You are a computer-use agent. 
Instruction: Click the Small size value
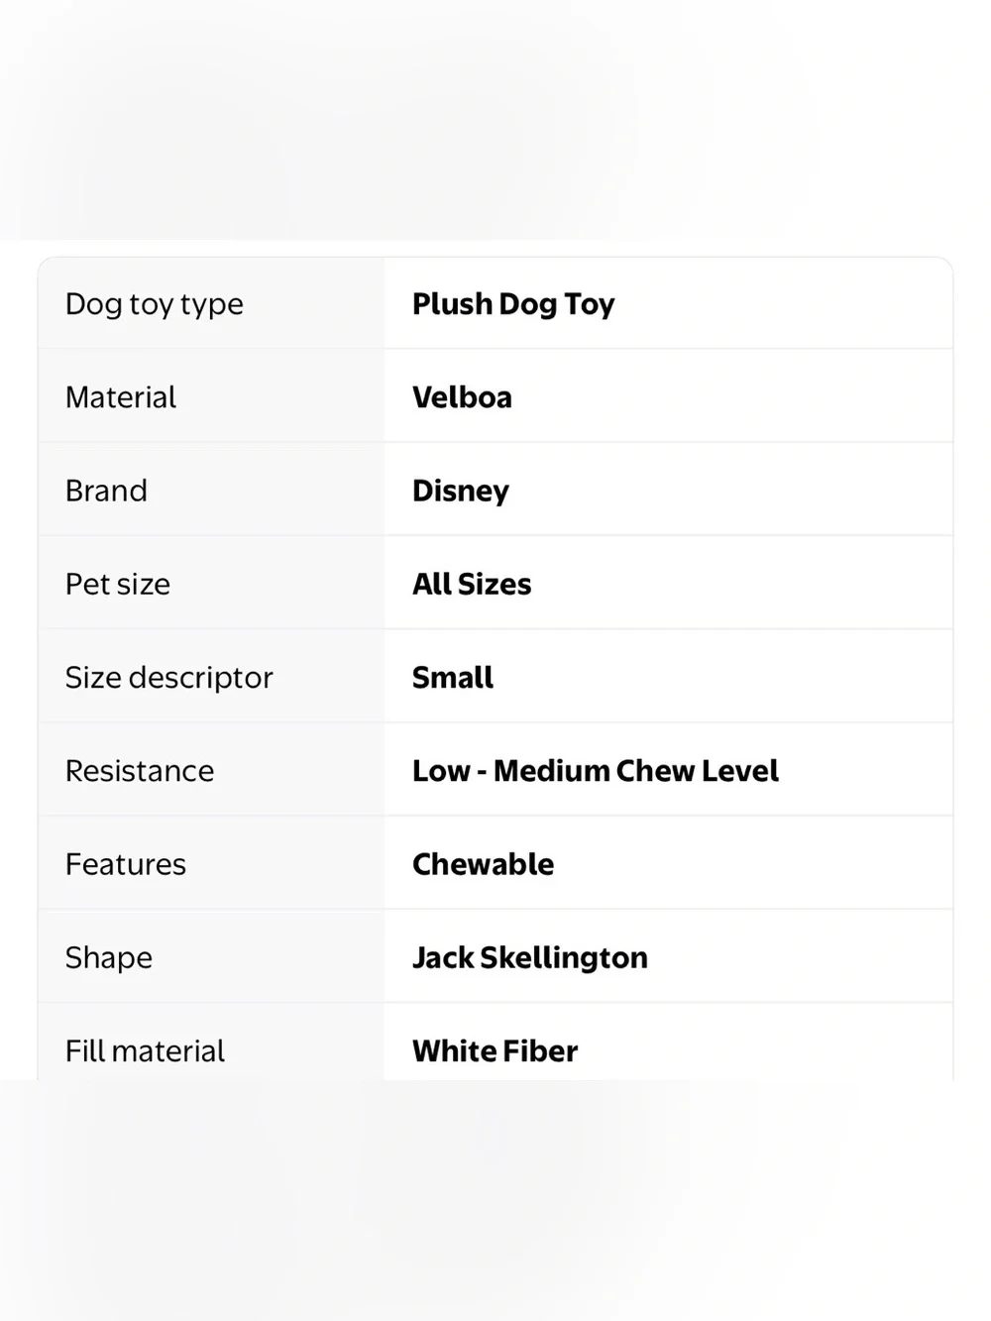click(453, 678)
